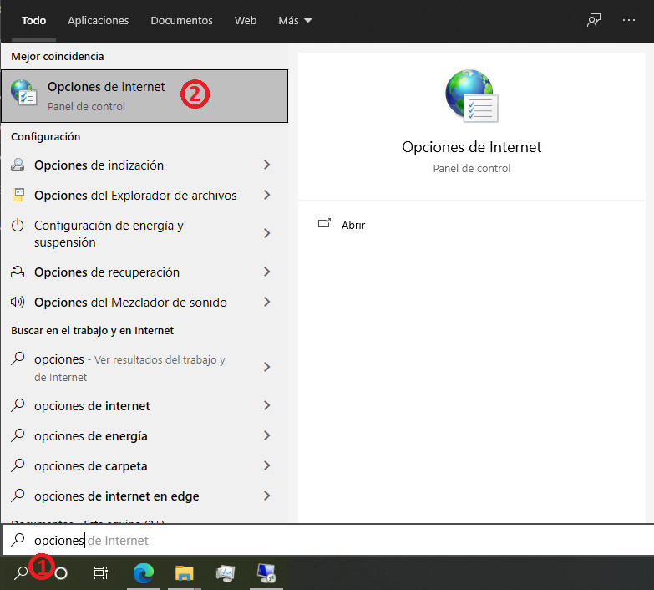
Task: Expand arrow for Configuración de energía y suspensión
Action: click(267, 233)
